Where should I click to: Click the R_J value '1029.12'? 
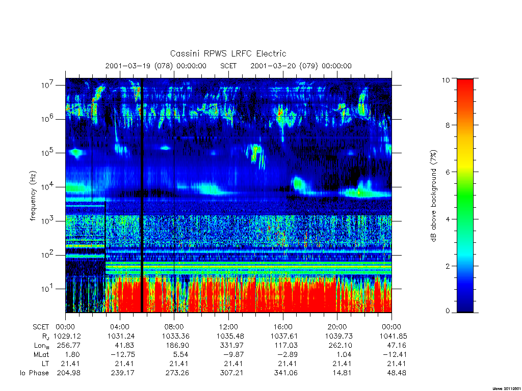67,336
